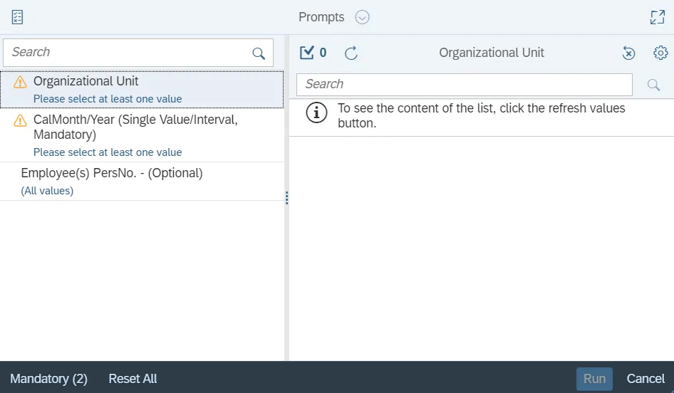Image resolution: width=674 pixels, height=393 pixels.
Task: Reset the Organizational Unit prompt values icon
Action: [628, 53]
